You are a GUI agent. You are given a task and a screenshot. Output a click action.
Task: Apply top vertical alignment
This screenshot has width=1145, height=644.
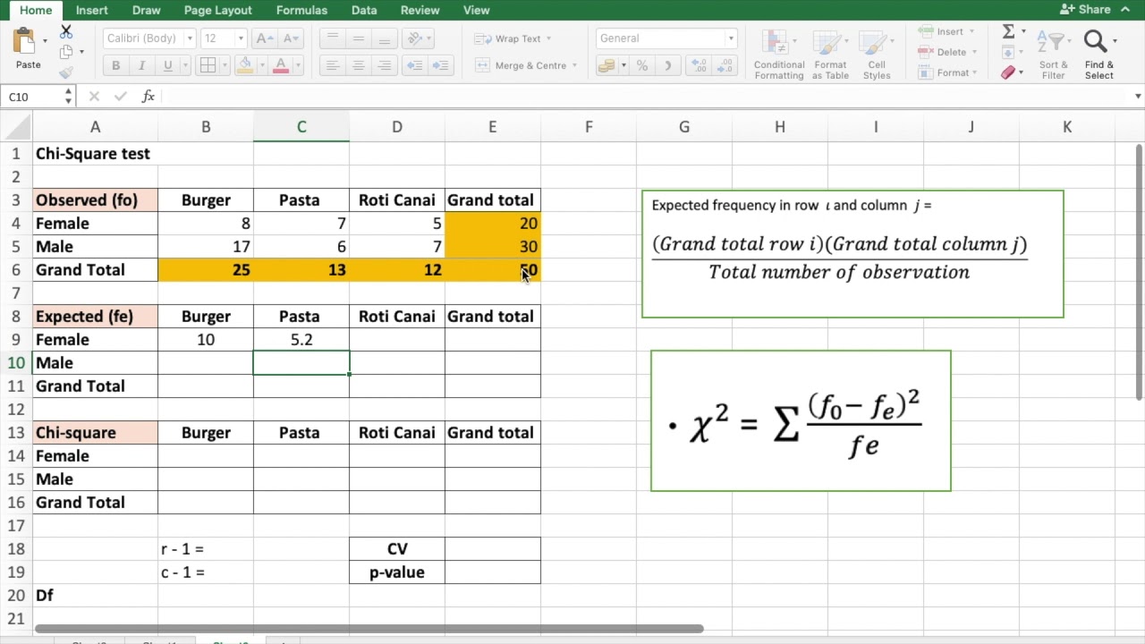tap(332, 38)
